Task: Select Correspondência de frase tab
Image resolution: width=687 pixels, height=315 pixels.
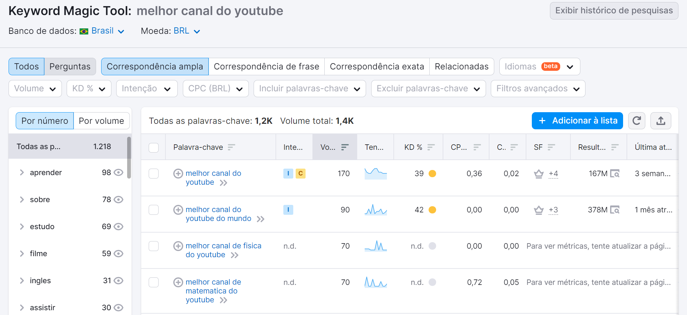Action: [x=267, y=66]
